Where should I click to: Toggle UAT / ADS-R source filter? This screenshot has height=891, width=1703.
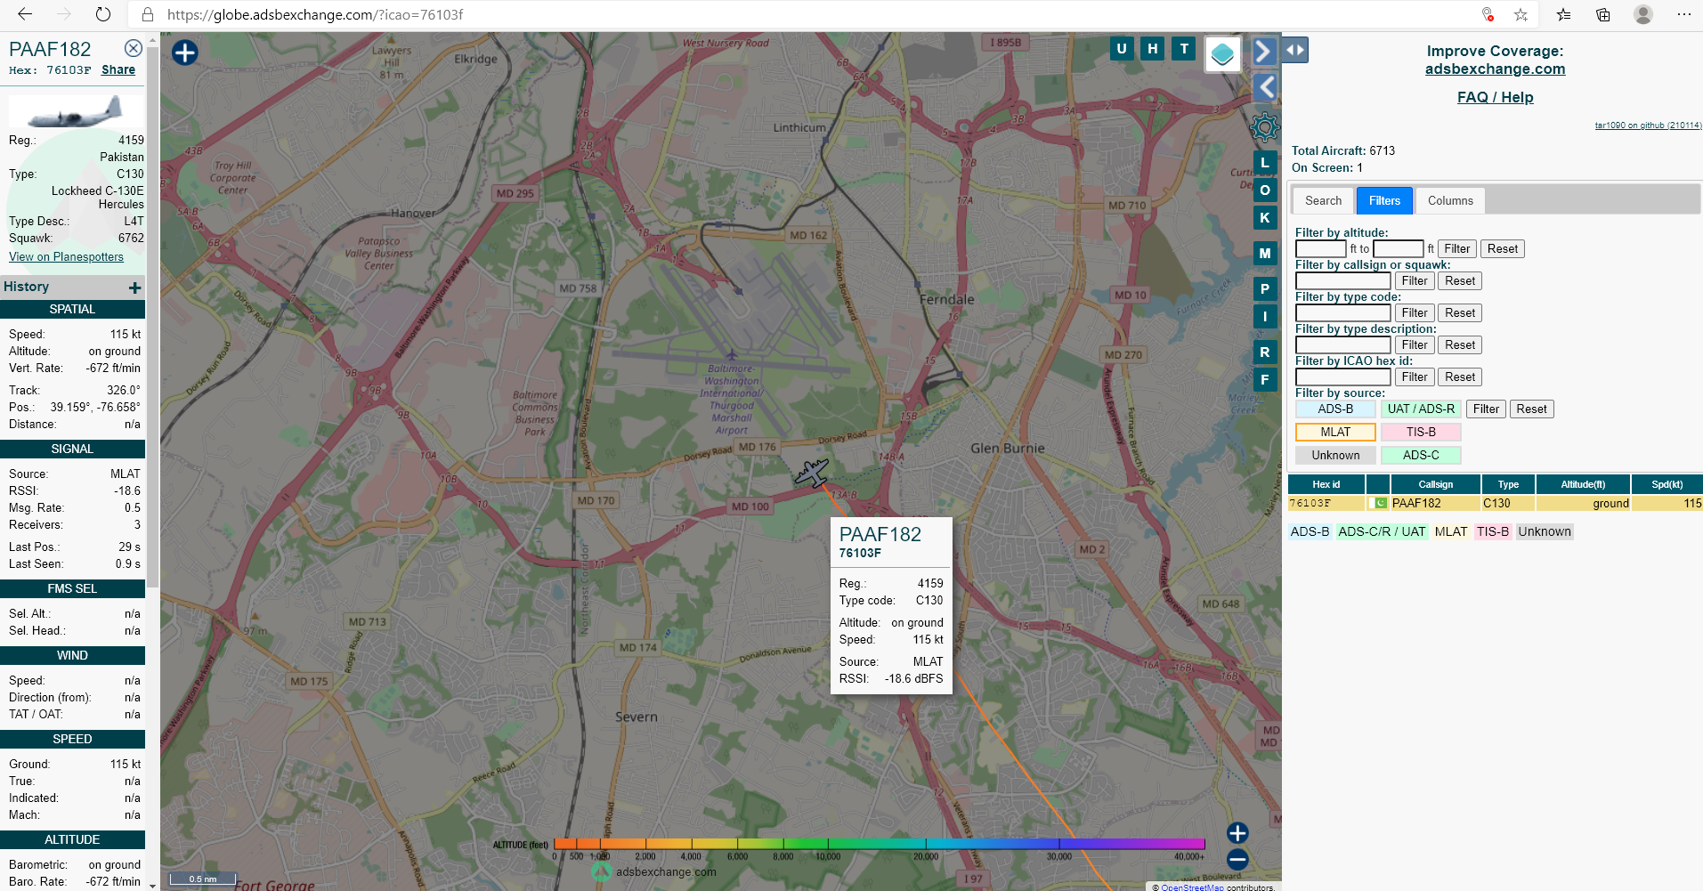coord(1421,409)
